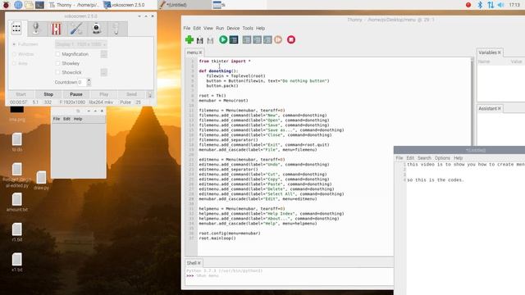Select the menu editor tab in Thonny
The width and height of the screenshot is (525, 295).
194,52
